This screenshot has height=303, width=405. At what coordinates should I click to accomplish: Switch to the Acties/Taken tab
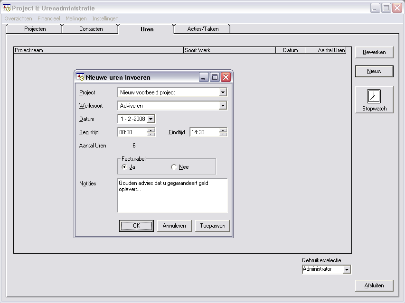point(203,29)
